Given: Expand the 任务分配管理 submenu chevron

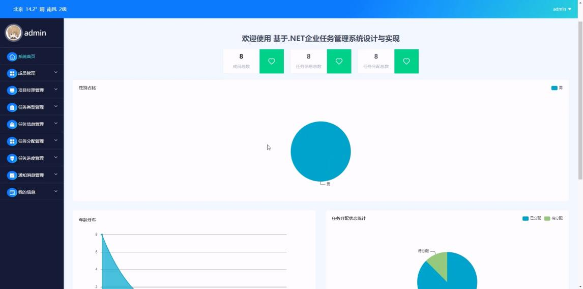Looking at the screenshot, I should [x=56, y=140].
